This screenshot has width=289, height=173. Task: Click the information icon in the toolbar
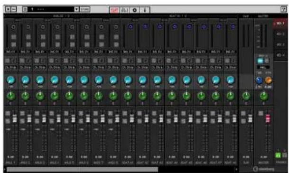pos(145,10)
